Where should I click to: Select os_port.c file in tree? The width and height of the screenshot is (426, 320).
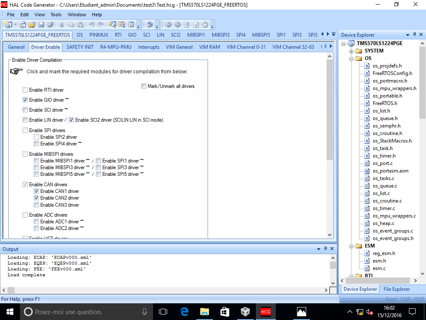[383, 163]
